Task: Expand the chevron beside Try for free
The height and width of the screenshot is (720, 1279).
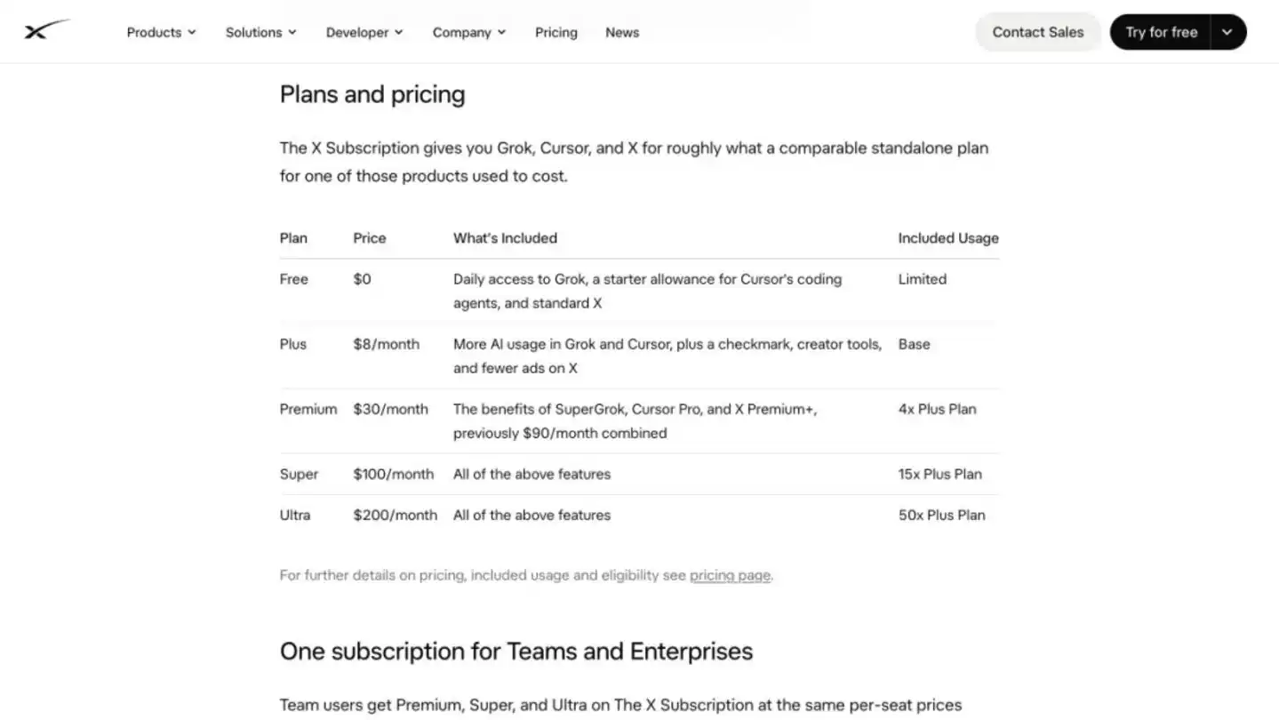Action: (x=1227, y=32)
